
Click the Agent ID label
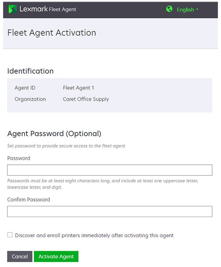point(25,88)
